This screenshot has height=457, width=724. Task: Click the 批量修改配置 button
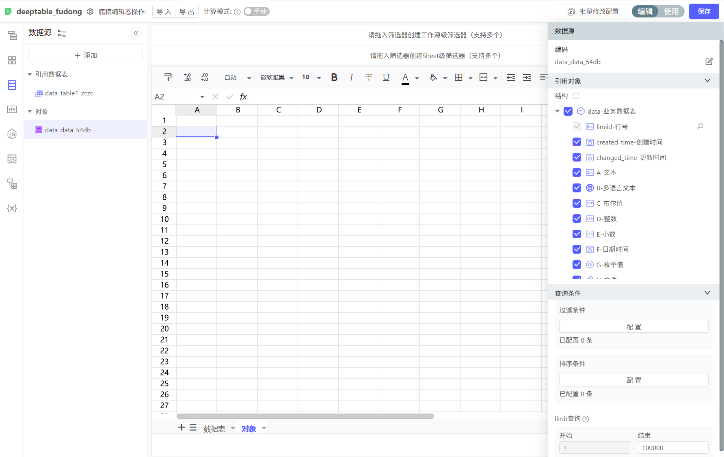593,11
